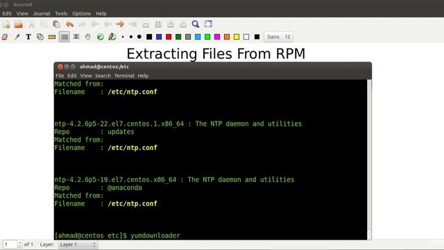The height and width of the screenshot is (250, 444).
Task: Click the ntp-4.2.6p5-22.el7.centos.1.x86_64 package line
Action: (x=178, y=124)
